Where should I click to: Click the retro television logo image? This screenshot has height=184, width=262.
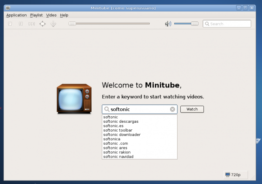tap(74, 99)
